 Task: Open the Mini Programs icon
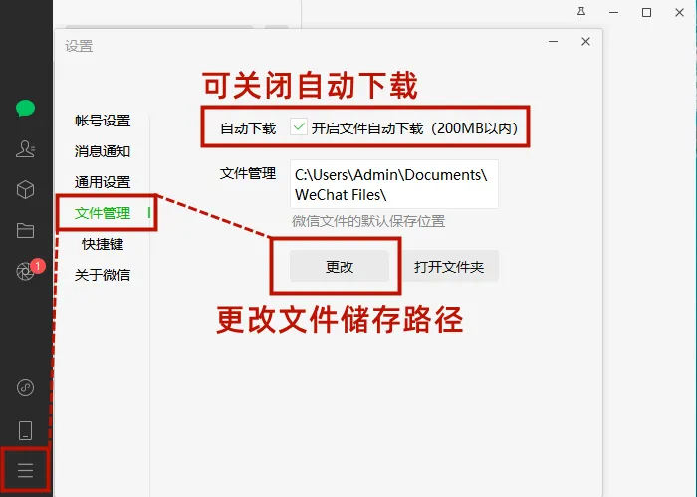point(25,387)
